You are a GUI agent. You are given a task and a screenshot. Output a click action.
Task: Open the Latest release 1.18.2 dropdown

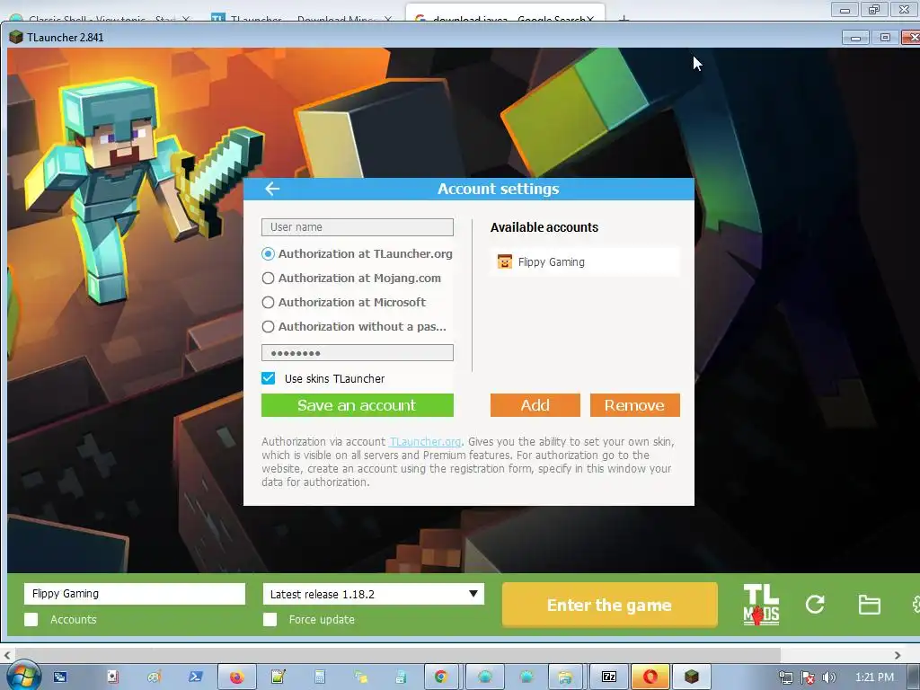pos(373,594)
